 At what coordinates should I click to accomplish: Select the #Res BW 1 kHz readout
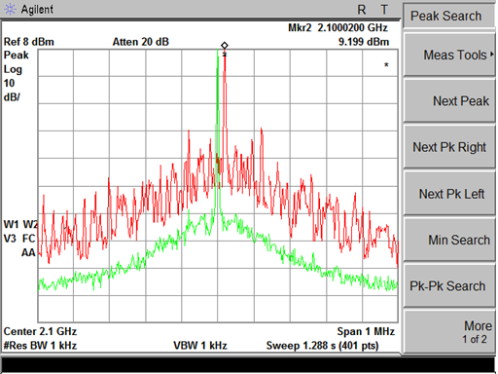40,346
